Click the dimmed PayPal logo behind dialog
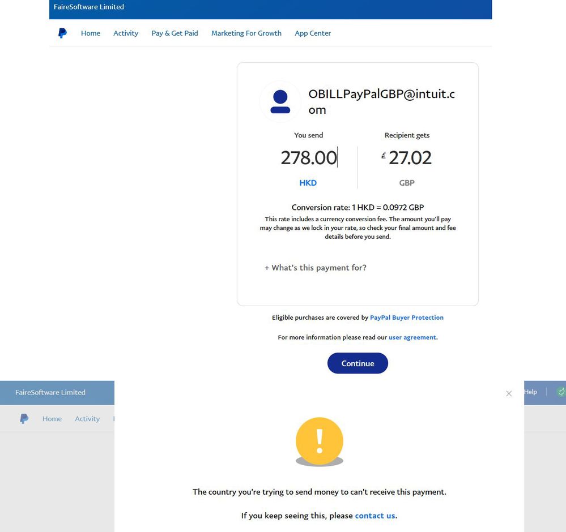Image resolution: width=566 pixels, height=532 pixels. point(24,419)
